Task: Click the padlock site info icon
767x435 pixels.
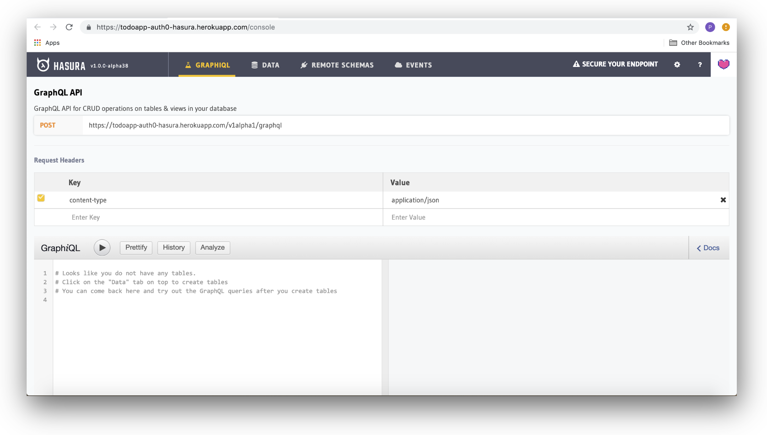Action: pos(89,27)
